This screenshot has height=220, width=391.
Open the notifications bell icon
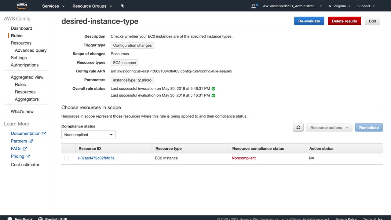pos(254,6)
